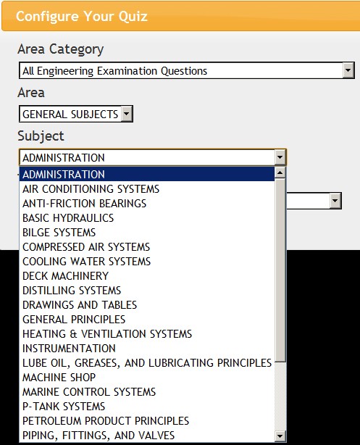The height and width of the screenshot is (445, 360).
Task: Select DECK MACHINERY from the list
Action: [x=146, y=275]
